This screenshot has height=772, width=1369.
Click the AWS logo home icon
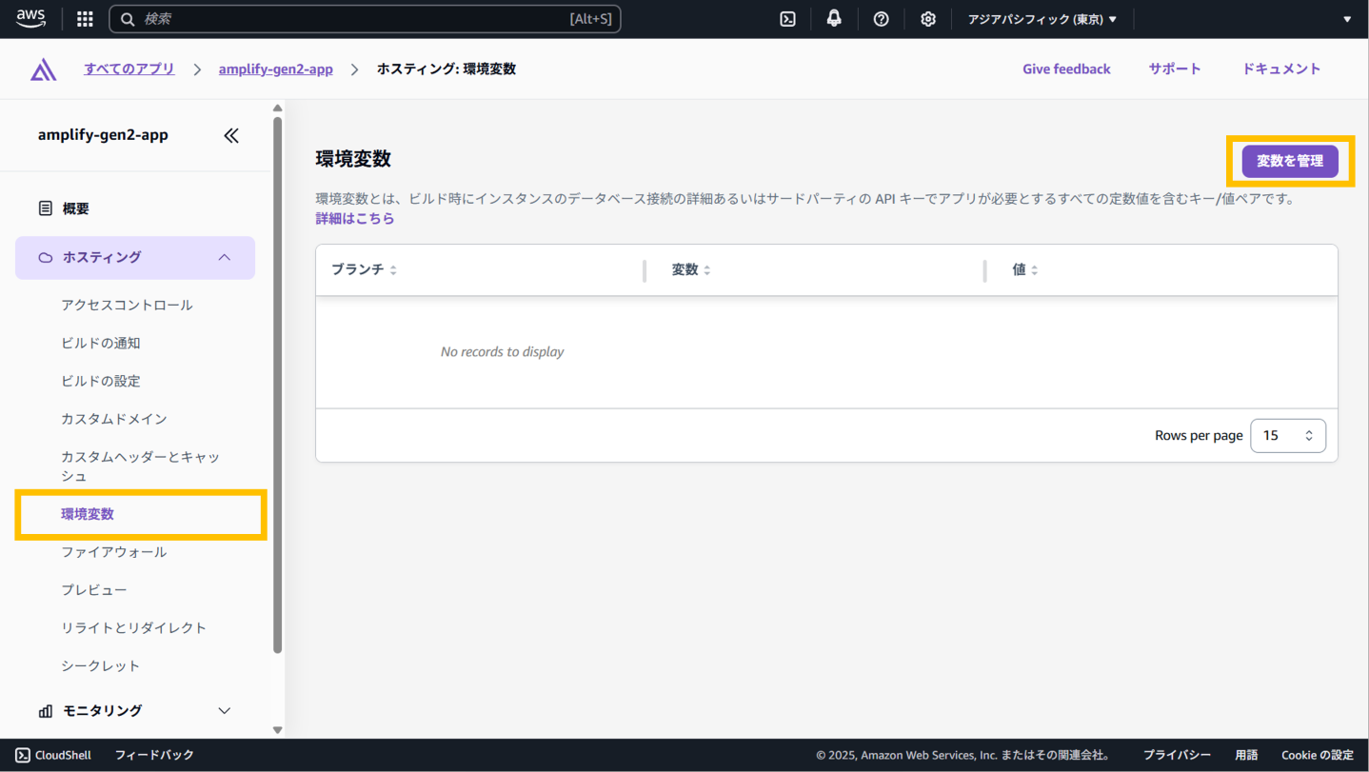30,19
